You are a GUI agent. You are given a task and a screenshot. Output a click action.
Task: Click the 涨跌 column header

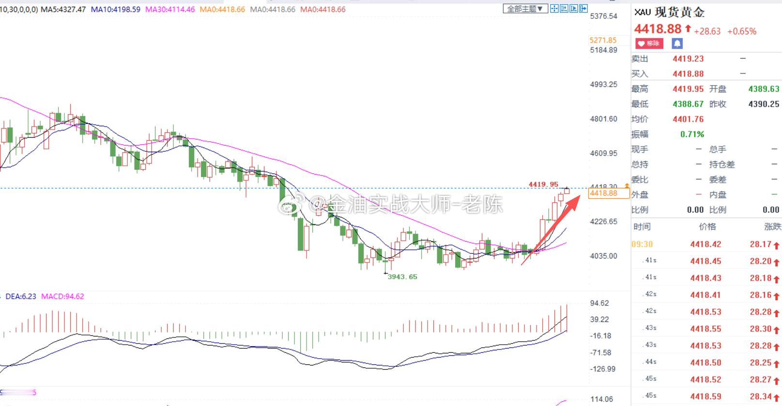(772, 227)
